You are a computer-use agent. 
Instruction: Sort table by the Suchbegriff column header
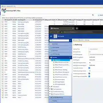coord(21,20)
